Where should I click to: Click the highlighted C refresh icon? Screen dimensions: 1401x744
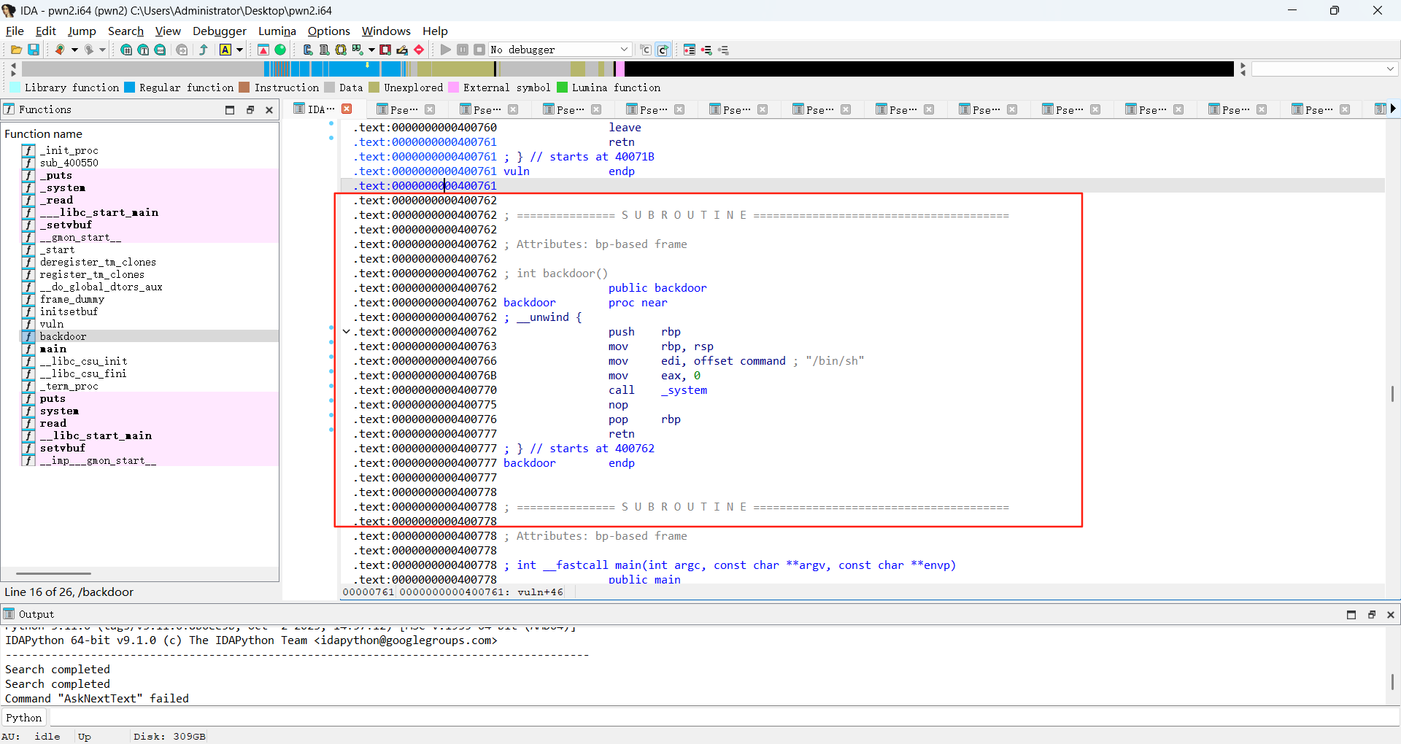663,50
